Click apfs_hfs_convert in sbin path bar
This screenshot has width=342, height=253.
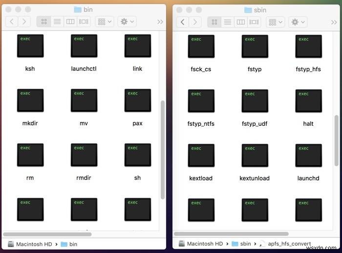285,244
